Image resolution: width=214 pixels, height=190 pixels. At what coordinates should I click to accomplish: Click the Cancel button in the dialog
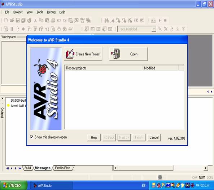[154, 138]
